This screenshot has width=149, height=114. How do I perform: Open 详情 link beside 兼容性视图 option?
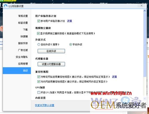tap(114, 77)
